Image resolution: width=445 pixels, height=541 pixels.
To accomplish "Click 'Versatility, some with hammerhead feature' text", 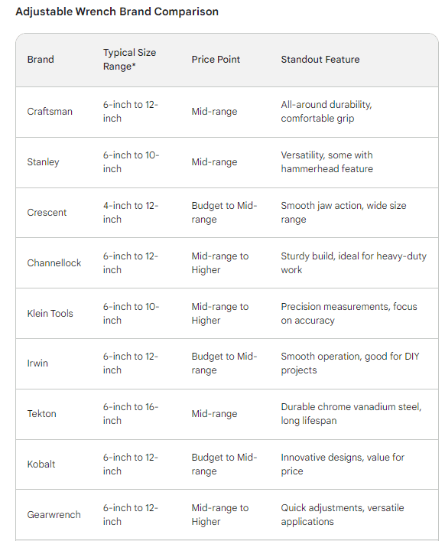I will click(x=326, y=161).
